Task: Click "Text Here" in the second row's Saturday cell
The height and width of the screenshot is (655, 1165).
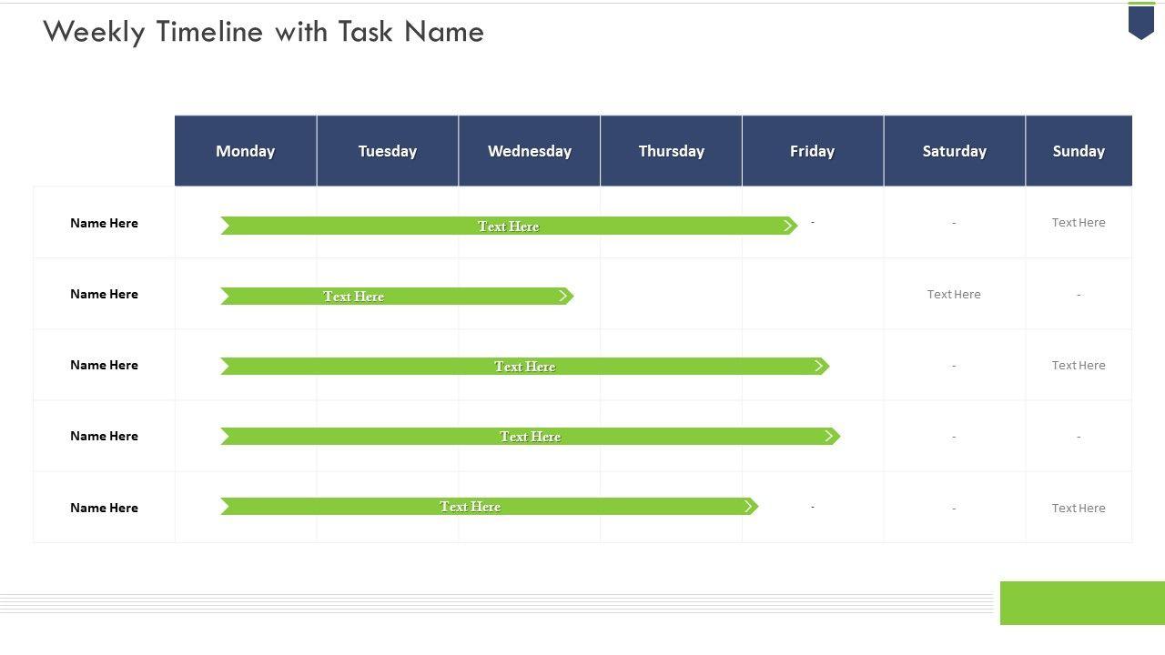Action: (x=954, y=294)
